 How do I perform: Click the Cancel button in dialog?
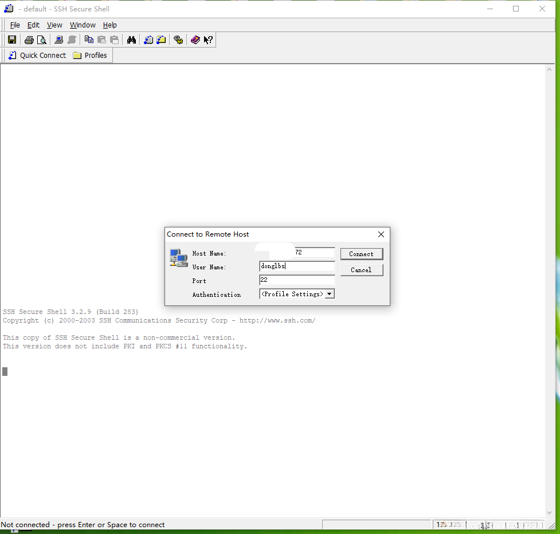(362, 270)
